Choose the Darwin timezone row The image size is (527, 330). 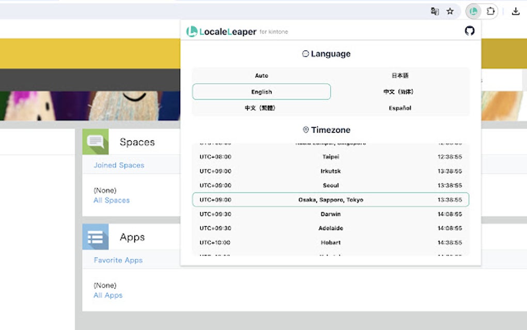(x=331, y=214)
